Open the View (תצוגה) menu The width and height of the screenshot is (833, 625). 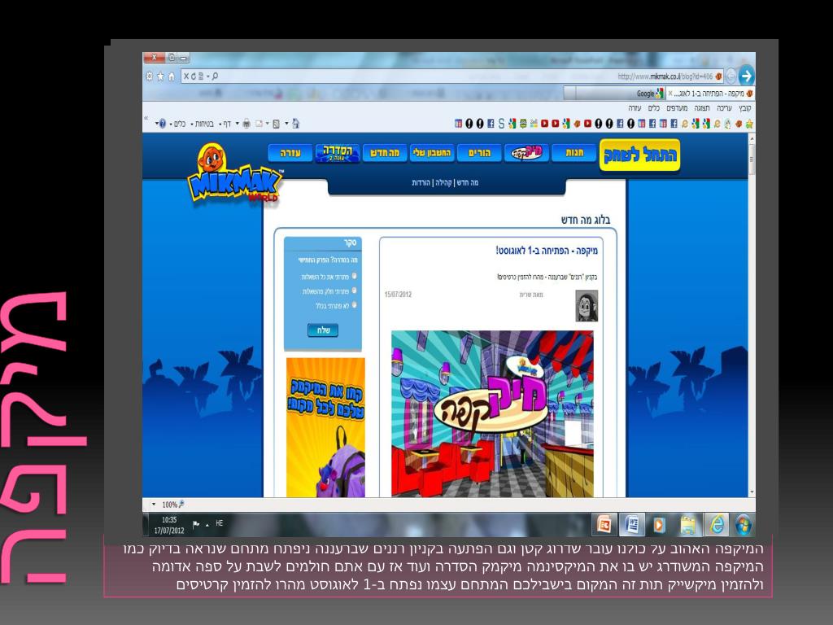[x=702, y=108]
